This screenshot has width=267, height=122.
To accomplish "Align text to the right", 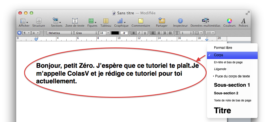I will [x=164, y=33].
